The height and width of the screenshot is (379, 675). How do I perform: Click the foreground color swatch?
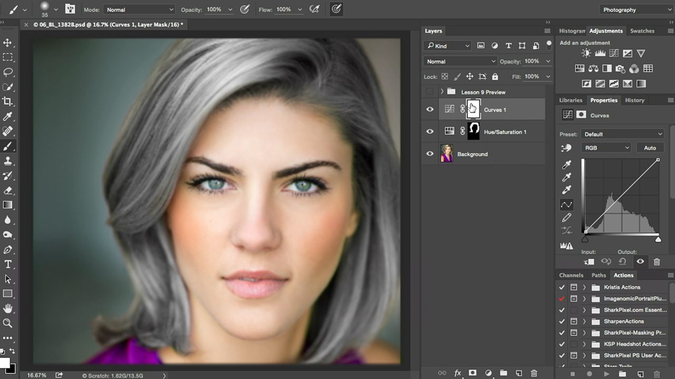pyautogui.click(x=4, y=363)
